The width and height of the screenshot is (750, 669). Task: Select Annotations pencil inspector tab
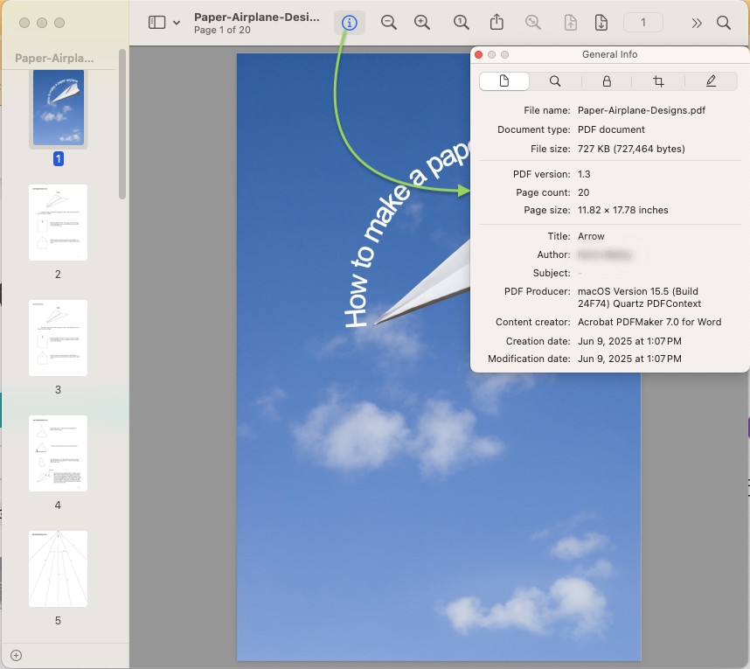pyautogui.click(x=711, y=80)
